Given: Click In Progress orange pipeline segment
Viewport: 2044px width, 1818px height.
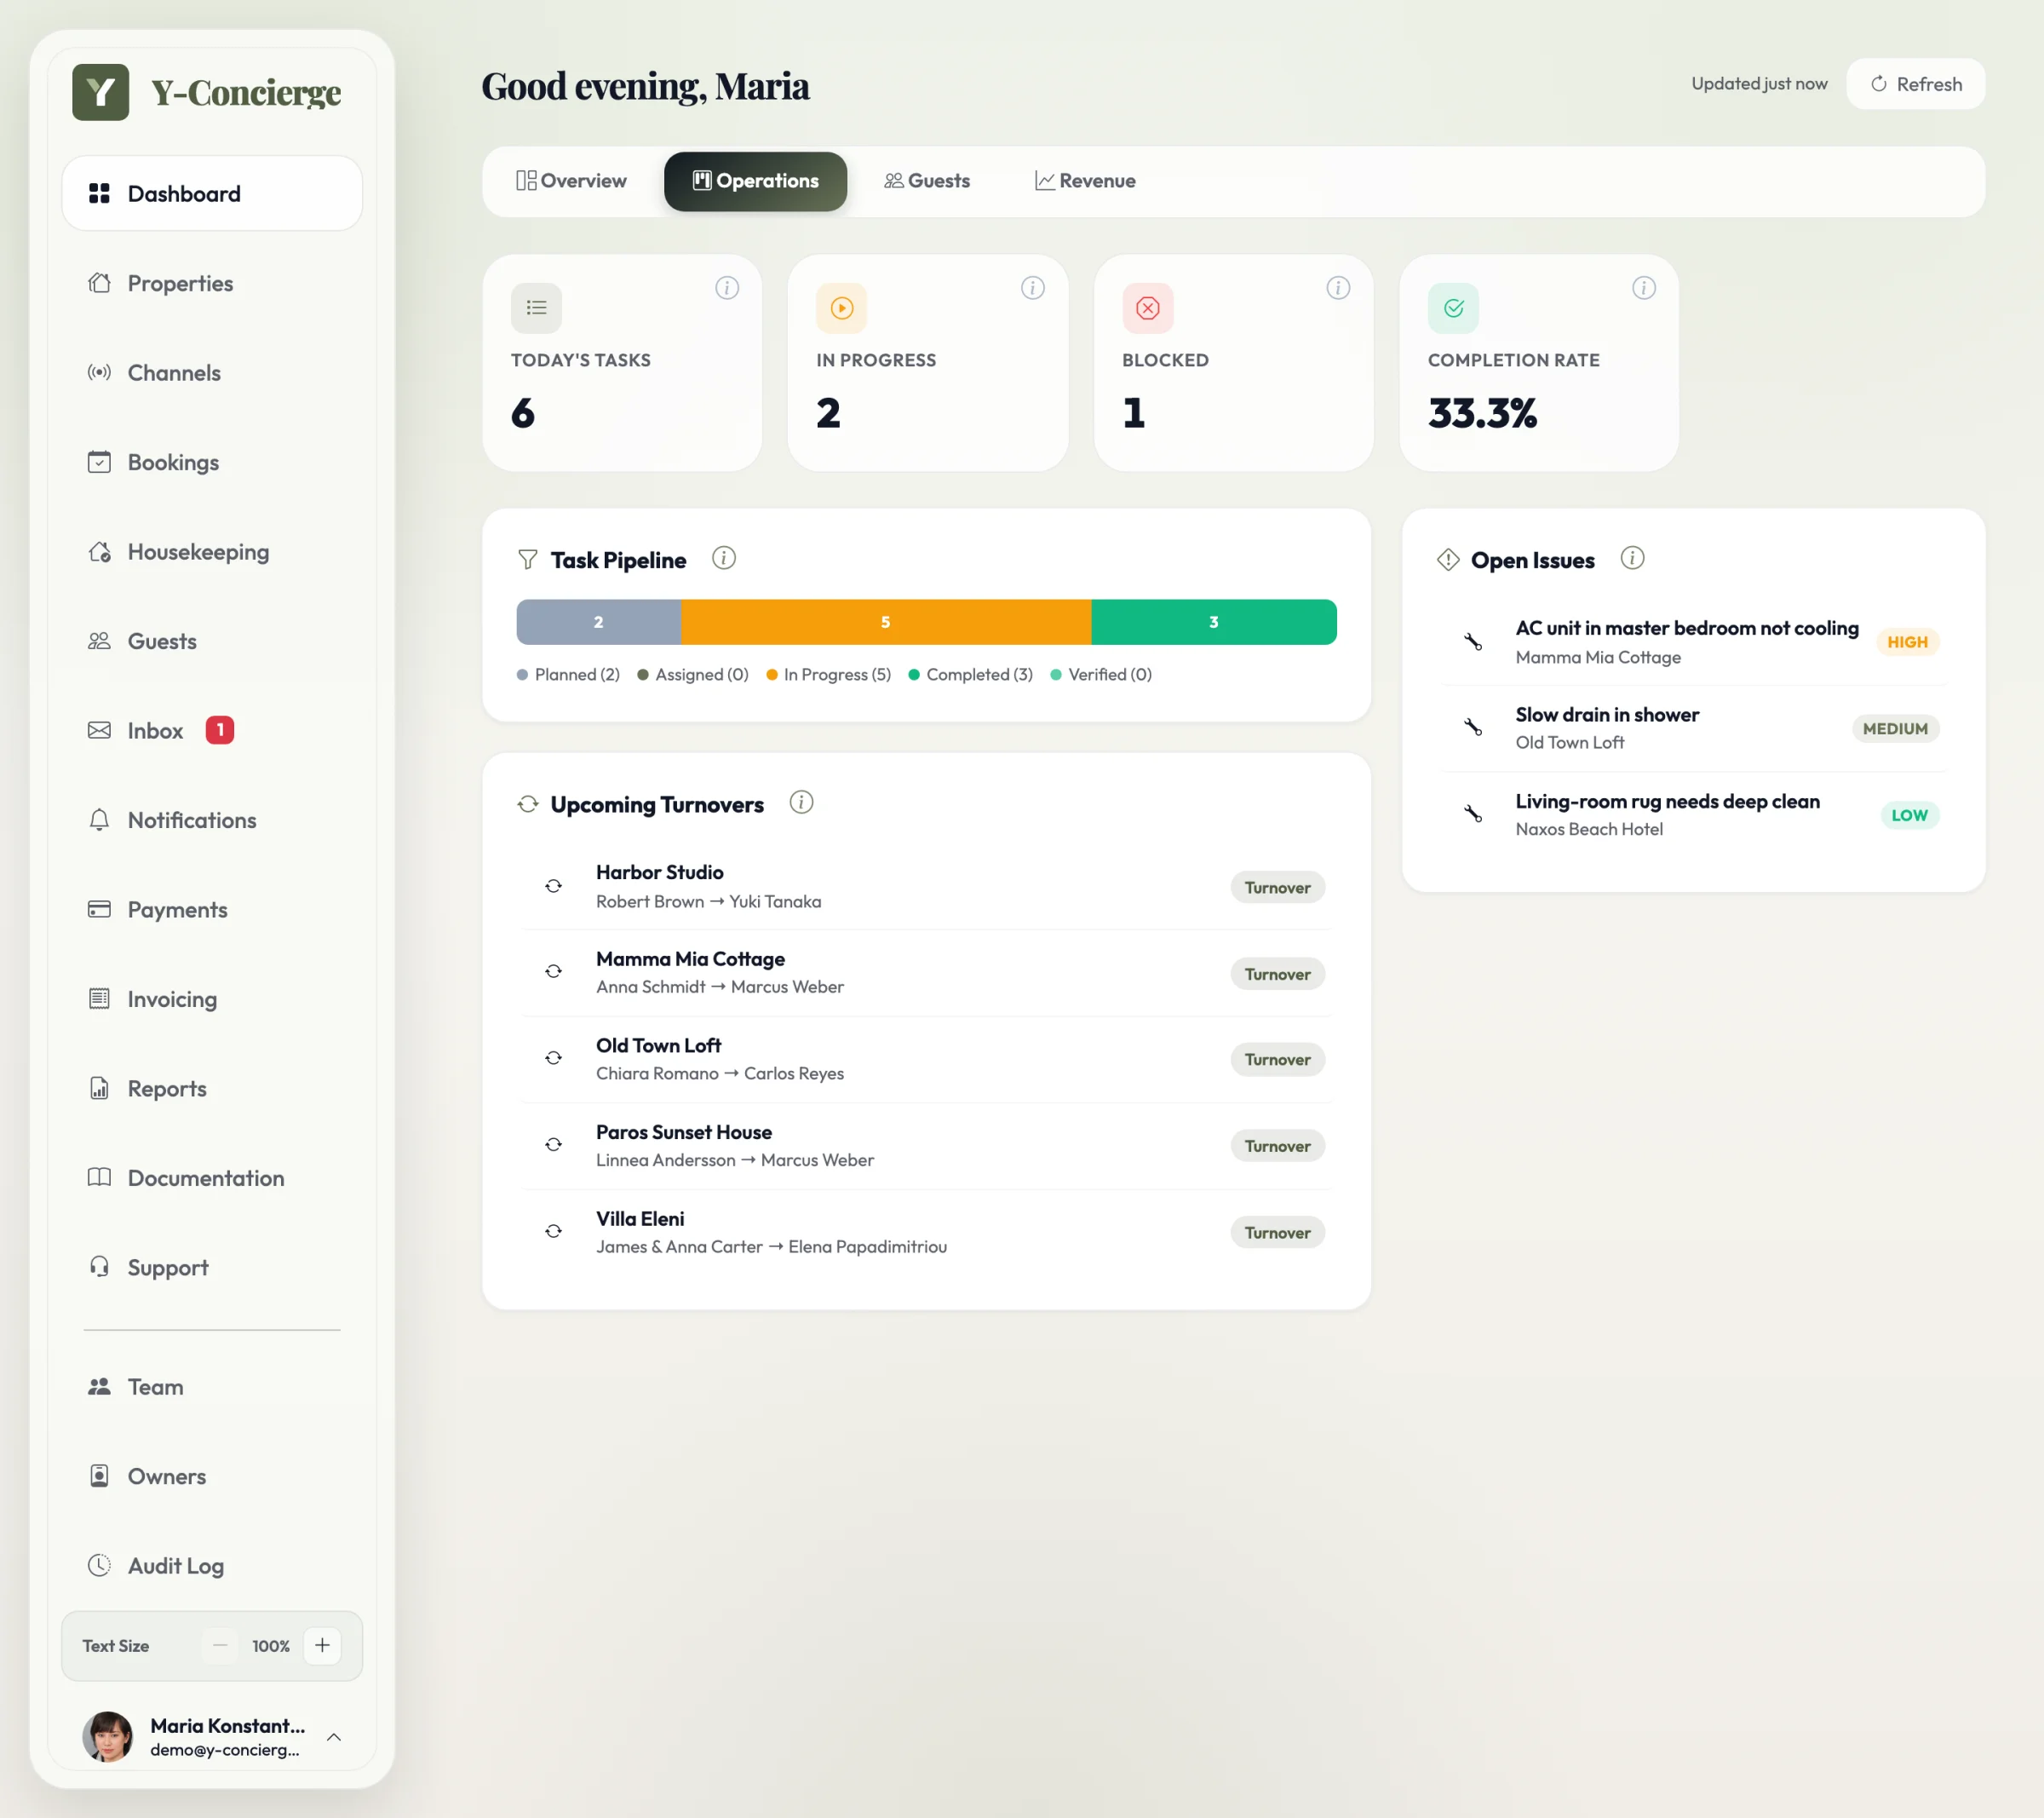Looking at the screenshot, I should point(886,623).
